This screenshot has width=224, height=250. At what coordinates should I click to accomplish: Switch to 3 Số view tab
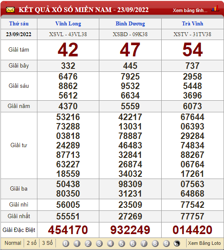coord(47,243)
